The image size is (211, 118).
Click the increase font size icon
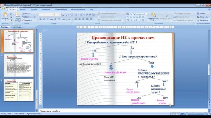point(63,15)
